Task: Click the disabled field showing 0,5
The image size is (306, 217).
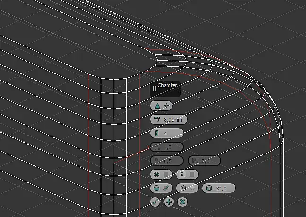Action: coord(166,161)
